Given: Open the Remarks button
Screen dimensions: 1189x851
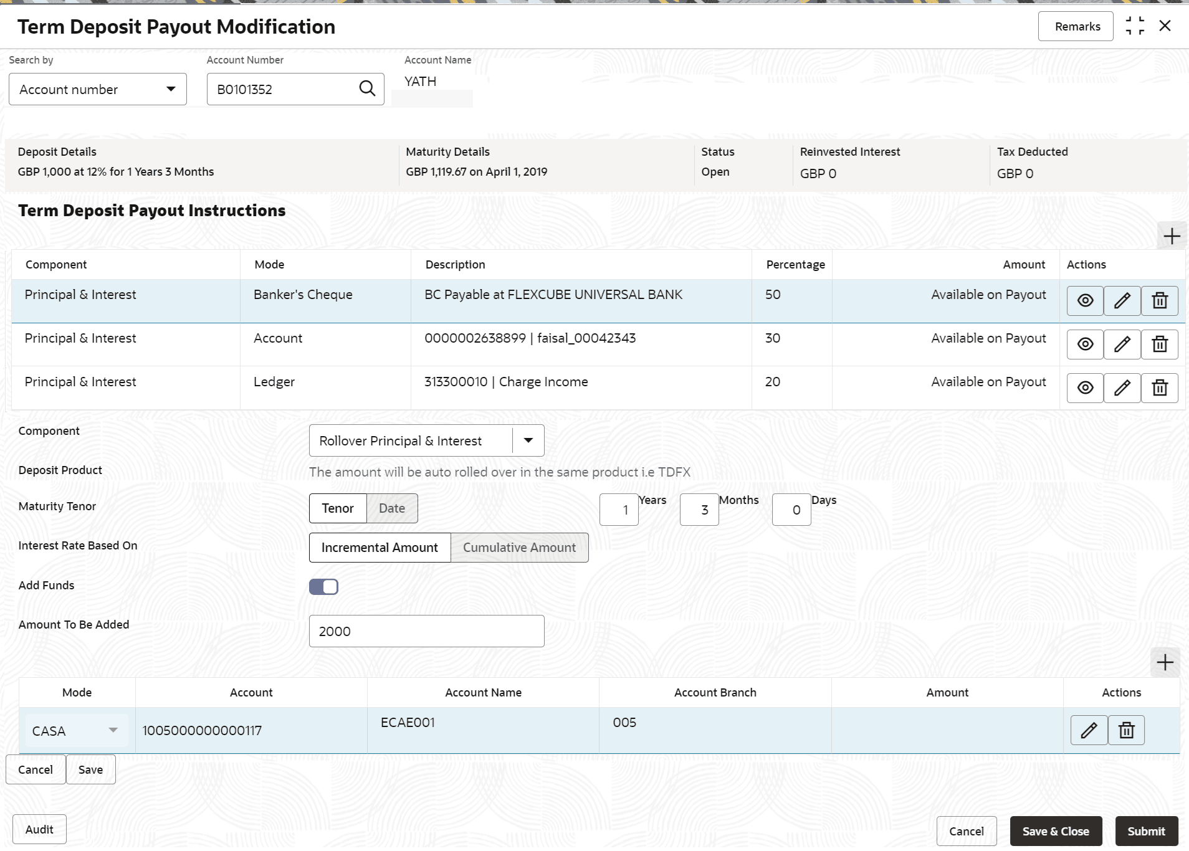Looking at the screenshot, I should click(x=1077, y=27).
